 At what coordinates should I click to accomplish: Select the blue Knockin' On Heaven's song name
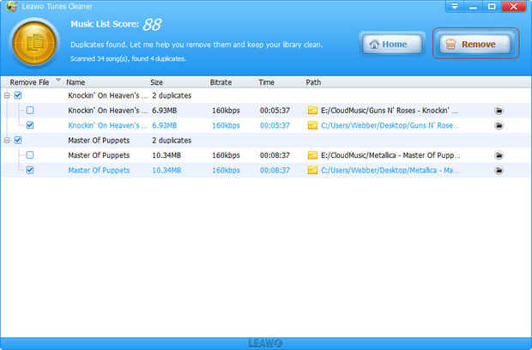coord(108,125)
